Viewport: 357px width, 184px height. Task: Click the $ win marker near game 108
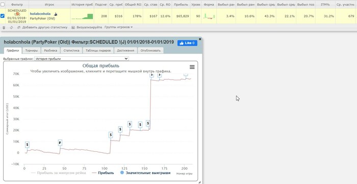tap(111, 135)
